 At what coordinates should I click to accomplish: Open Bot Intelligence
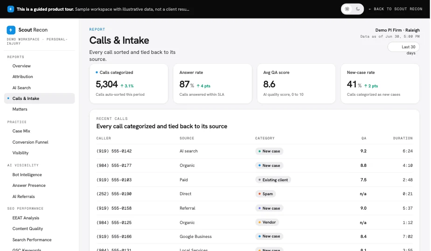click(27, 175)
